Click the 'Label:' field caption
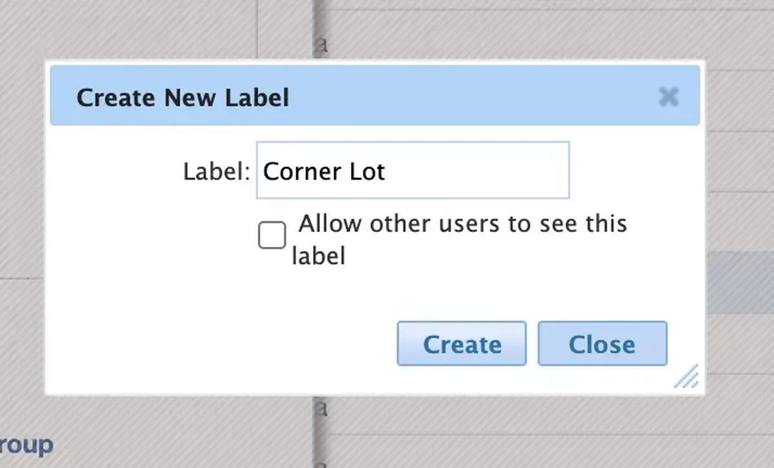 [x=216, y=171]
